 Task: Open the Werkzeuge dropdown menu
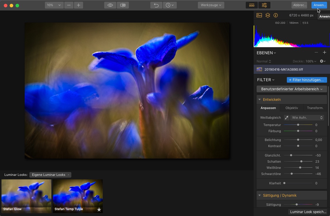pos(211,5)
